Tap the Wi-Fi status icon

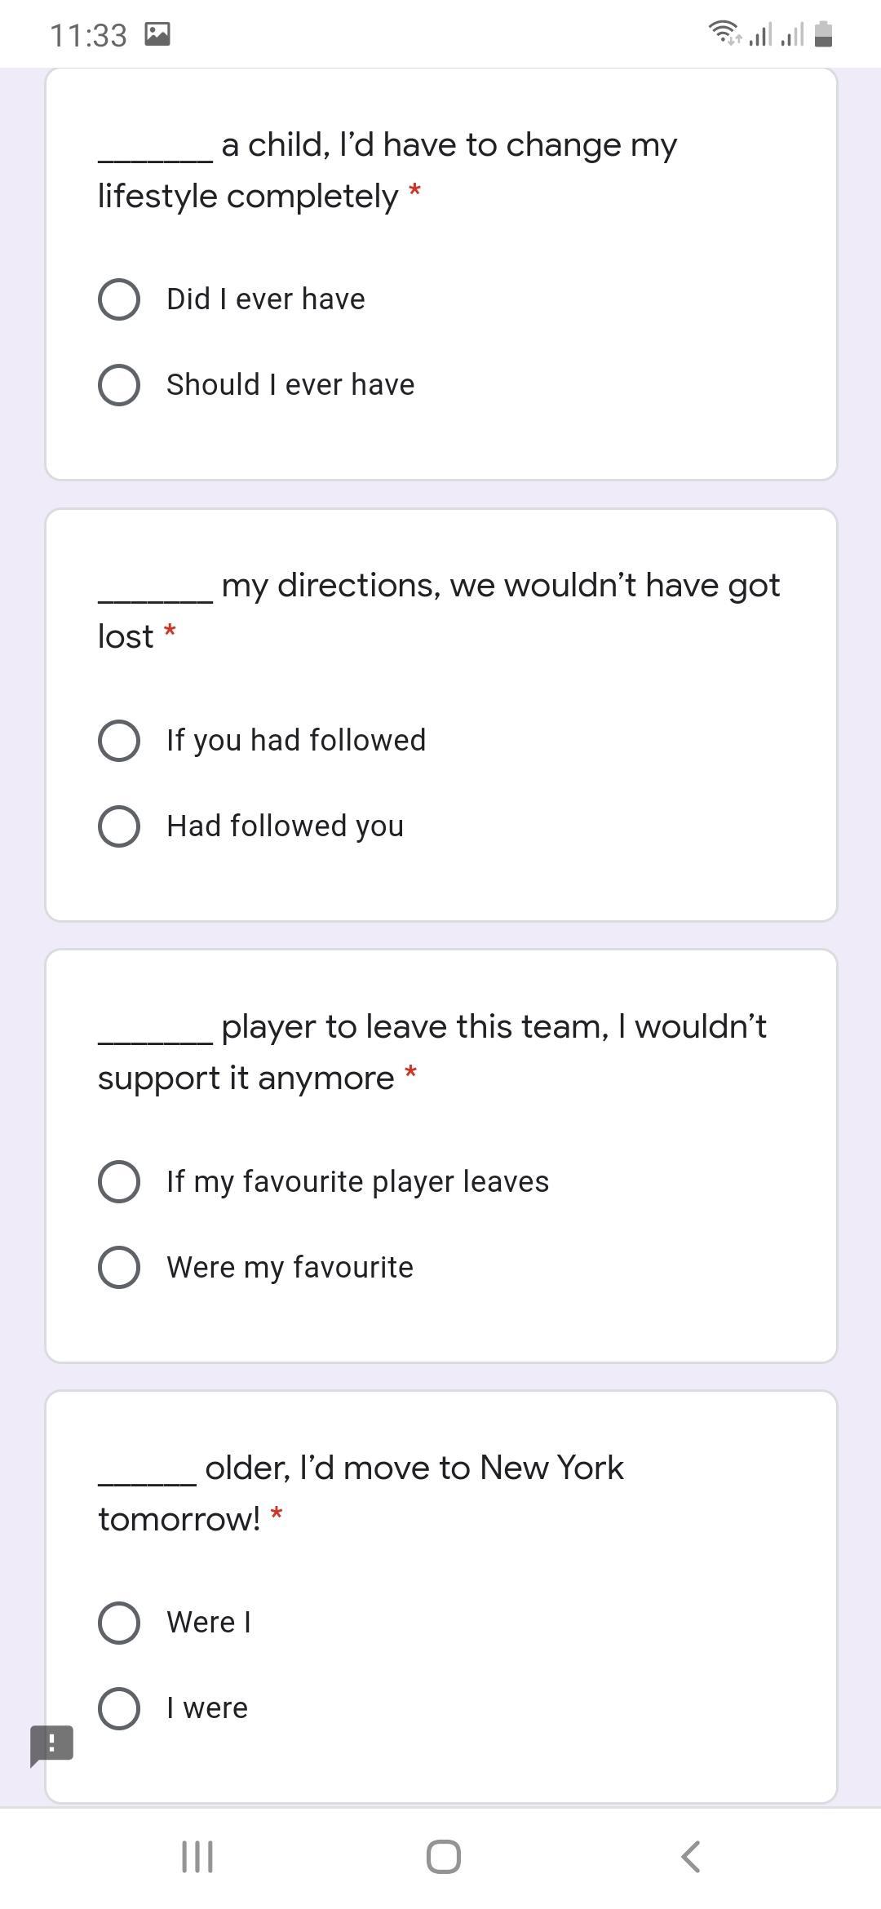tap(723, 33)
